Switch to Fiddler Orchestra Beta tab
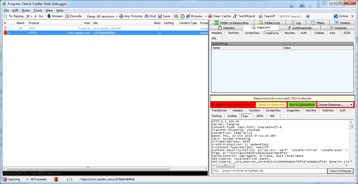The image size is (358, 184). pos(232,23)
